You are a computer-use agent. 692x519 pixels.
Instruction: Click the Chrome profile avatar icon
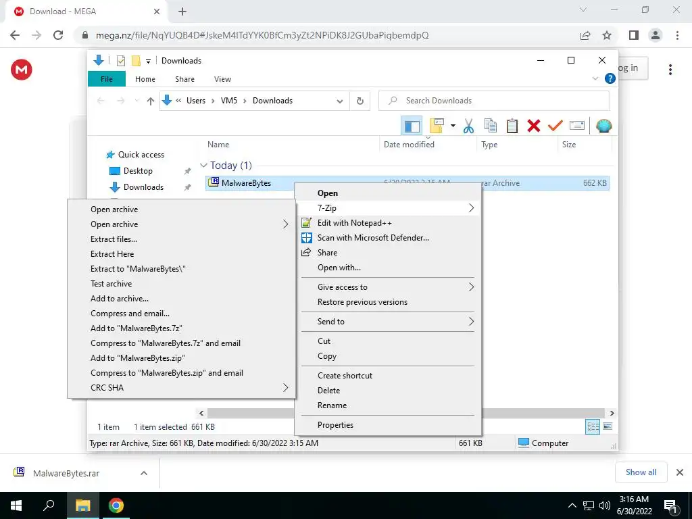656,35
